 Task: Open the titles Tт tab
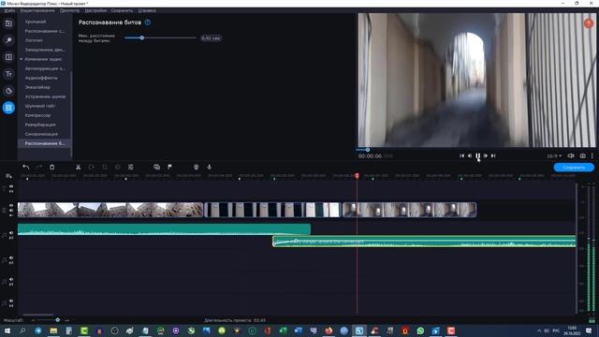coord(8,74)
